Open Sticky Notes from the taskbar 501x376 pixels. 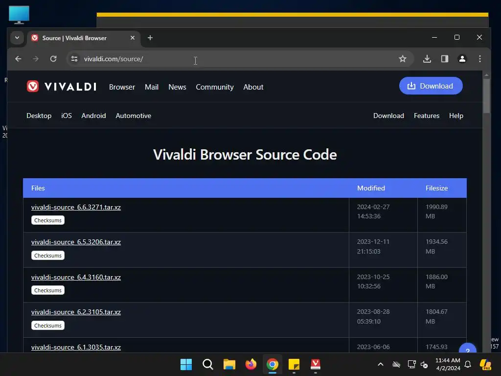pyautogui.click(x=294, y=364)
